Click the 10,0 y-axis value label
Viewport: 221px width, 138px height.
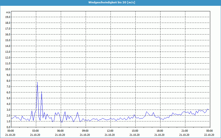tap(8, 69)
